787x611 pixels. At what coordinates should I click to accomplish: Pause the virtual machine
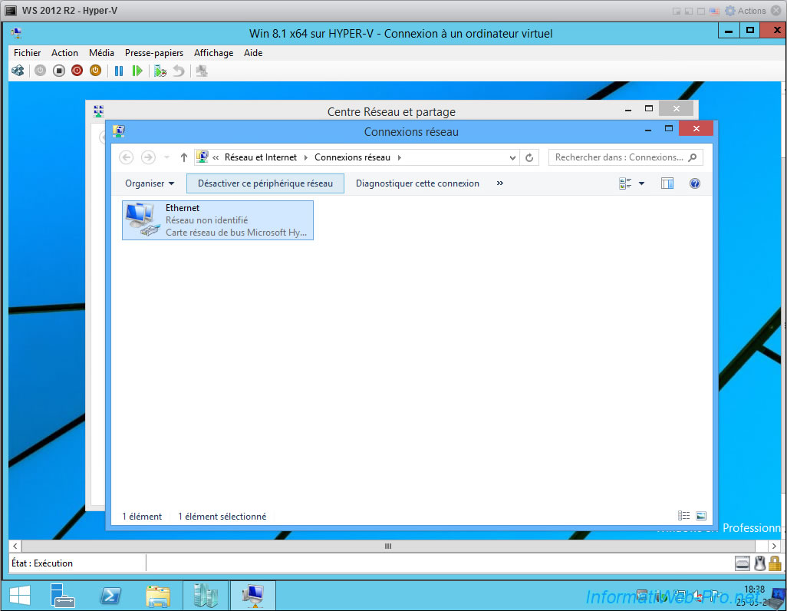[118, 71]
